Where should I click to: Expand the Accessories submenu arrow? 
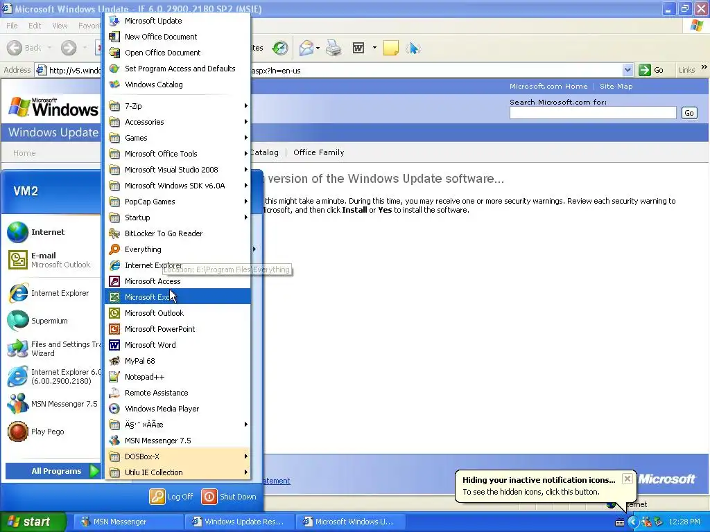click(x=246, y=122)
